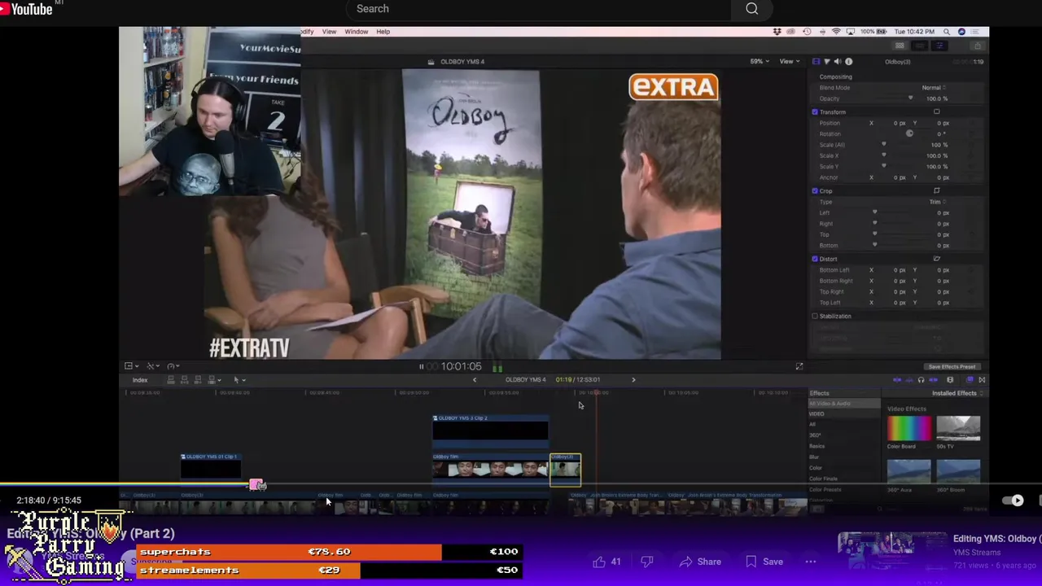Image resolution: width=1042 pixels, height=586 pixels.
Task: Open the viewer View dropdown
Action: (788, 62)
